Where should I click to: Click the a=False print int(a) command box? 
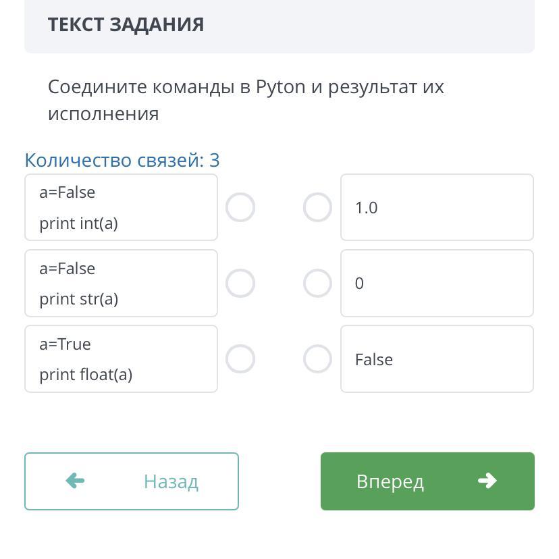(x=121, y=207)
